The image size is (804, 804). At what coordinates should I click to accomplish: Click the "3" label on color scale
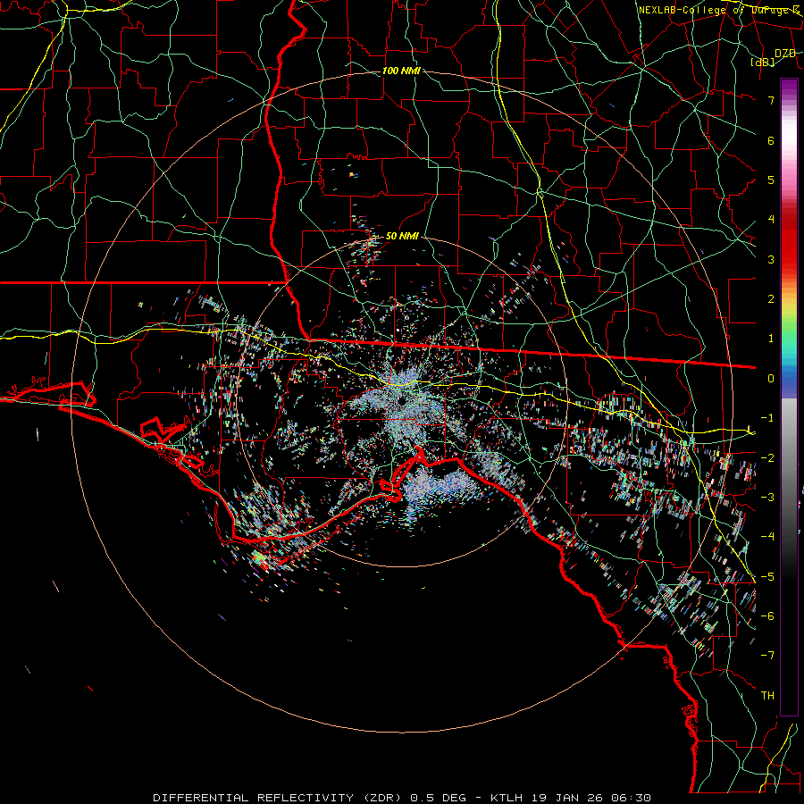pyautogui.click(x=771, y=259)
